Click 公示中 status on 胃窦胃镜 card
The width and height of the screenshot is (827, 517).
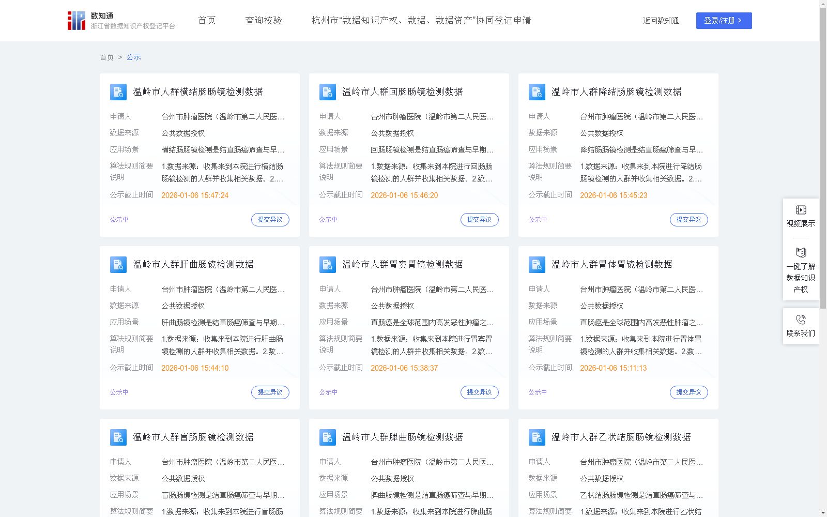(x=328, y=392)
